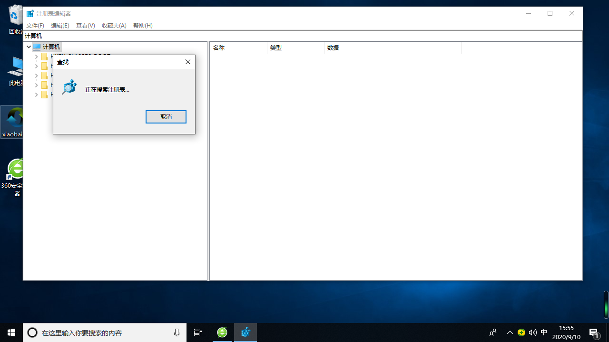Open the notification center icon
This screenshot has width=609, height=342.
[x=594, y=332]
